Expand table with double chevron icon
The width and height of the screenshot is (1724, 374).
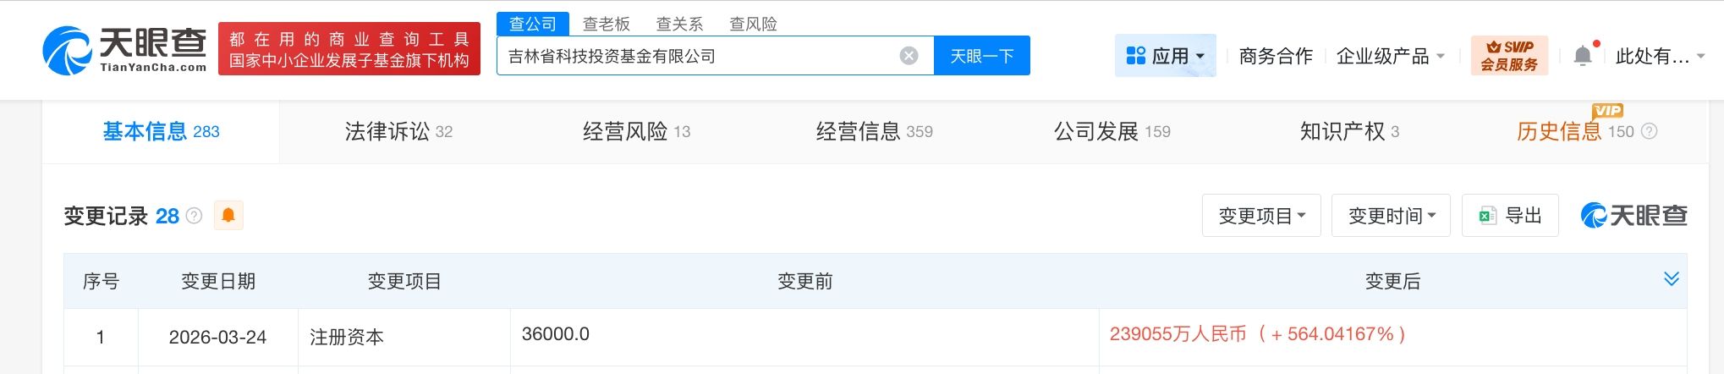(1671, 279)
